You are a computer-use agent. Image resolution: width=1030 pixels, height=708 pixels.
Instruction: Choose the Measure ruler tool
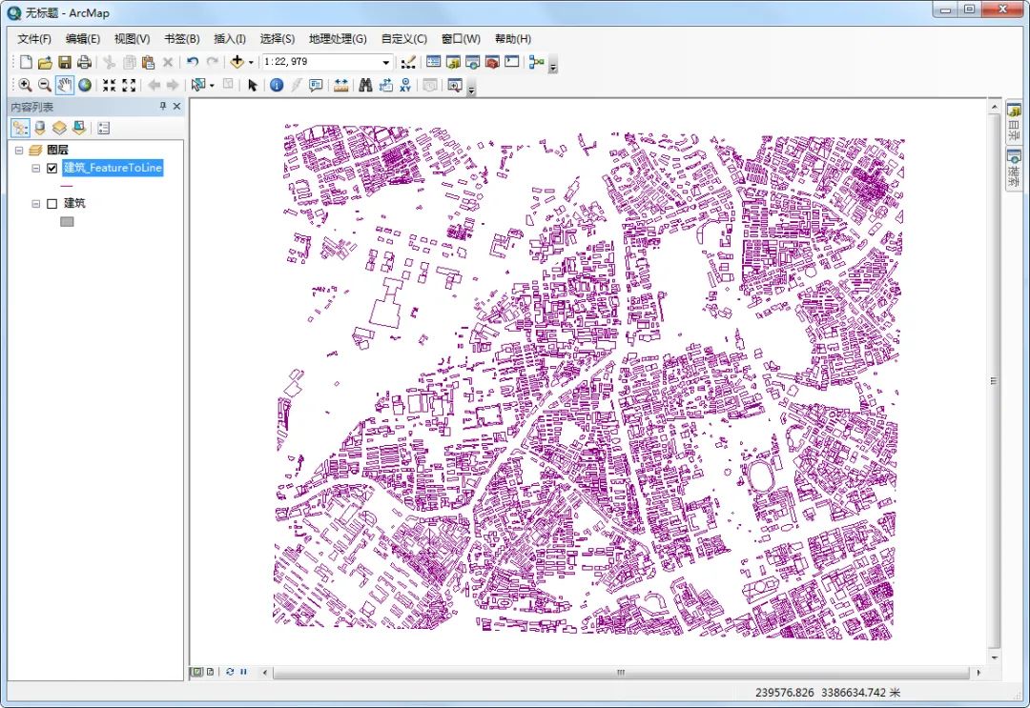(x=340, y=86)
